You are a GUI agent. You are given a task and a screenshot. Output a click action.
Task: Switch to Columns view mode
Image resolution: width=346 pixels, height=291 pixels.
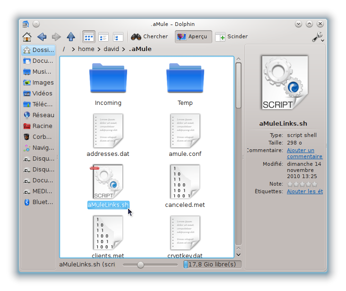point(118,37)
